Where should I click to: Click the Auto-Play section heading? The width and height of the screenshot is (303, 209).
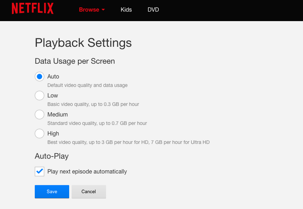pos(52,156)
